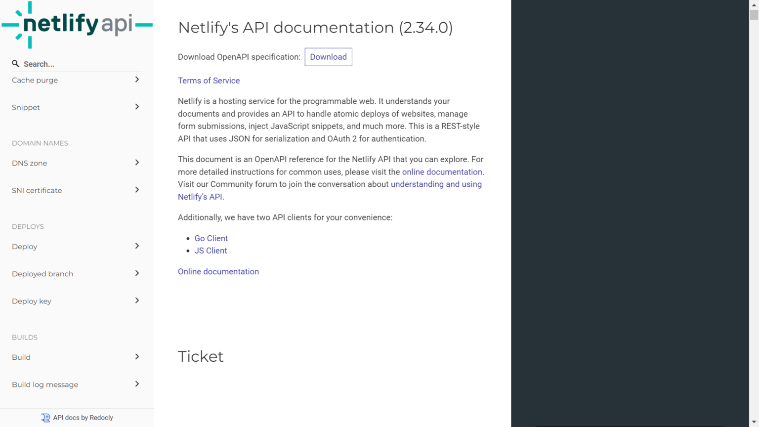Open the JS Client link
The height and width of the screenshot is (427, 759).
211,251
